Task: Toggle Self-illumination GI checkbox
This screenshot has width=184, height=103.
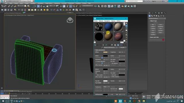Action: 111,94
